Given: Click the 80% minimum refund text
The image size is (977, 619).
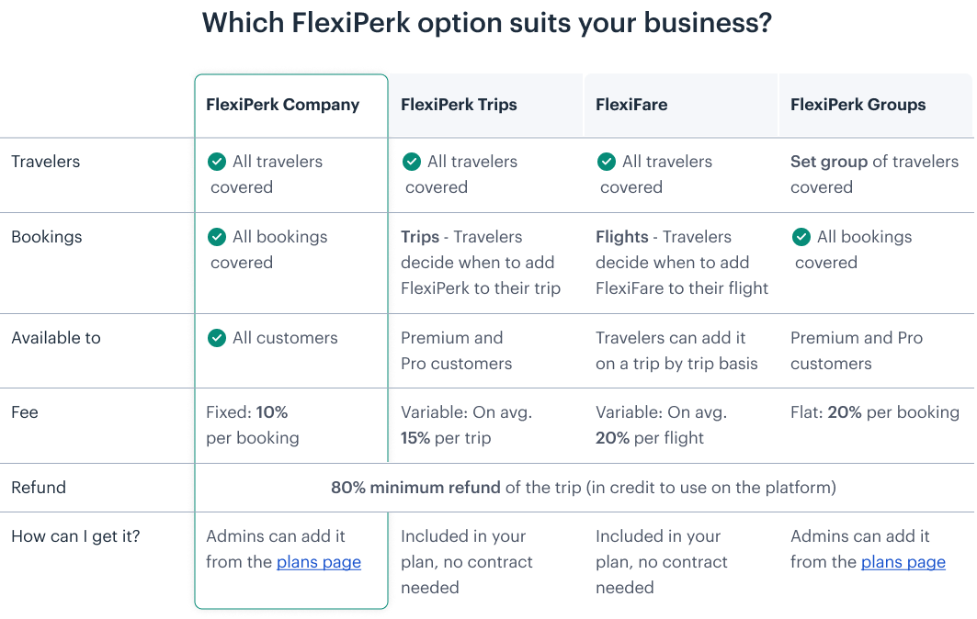Looking at the screenshot, I should [415, 488].
